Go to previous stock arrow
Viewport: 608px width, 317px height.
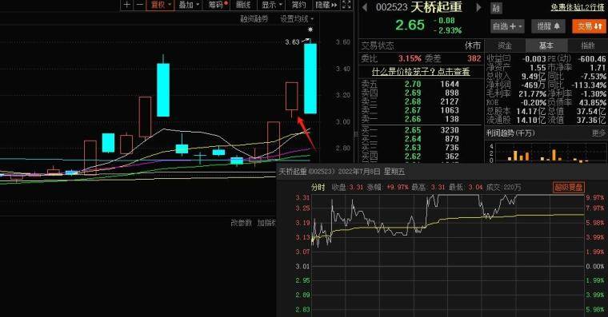tap(365, 7)
